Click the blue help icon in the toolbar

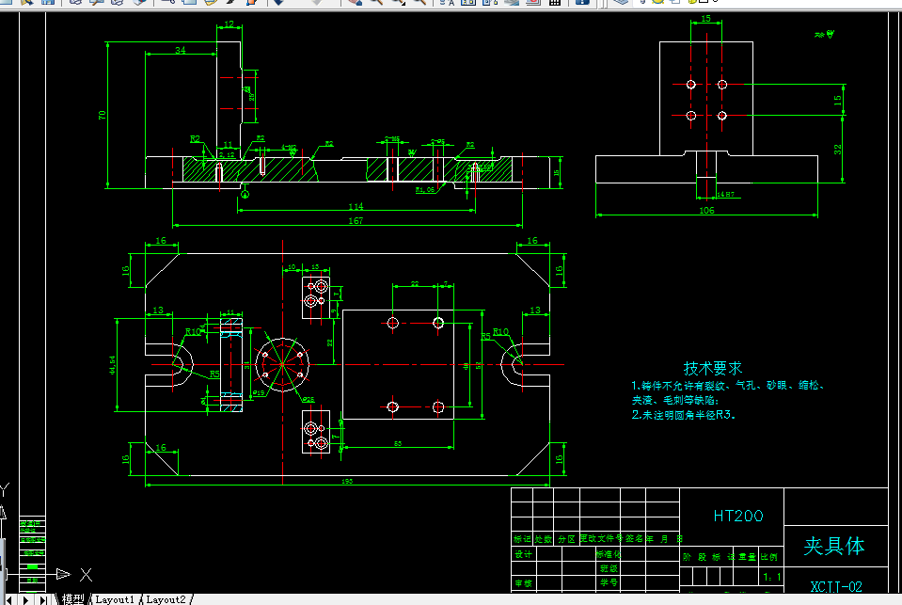tap(582, 2)
